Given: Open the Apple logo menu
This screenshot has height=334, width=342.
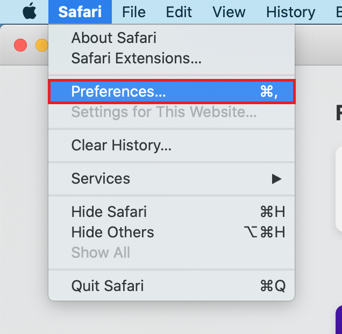Looking at the screenshot, I should point(29,11).
